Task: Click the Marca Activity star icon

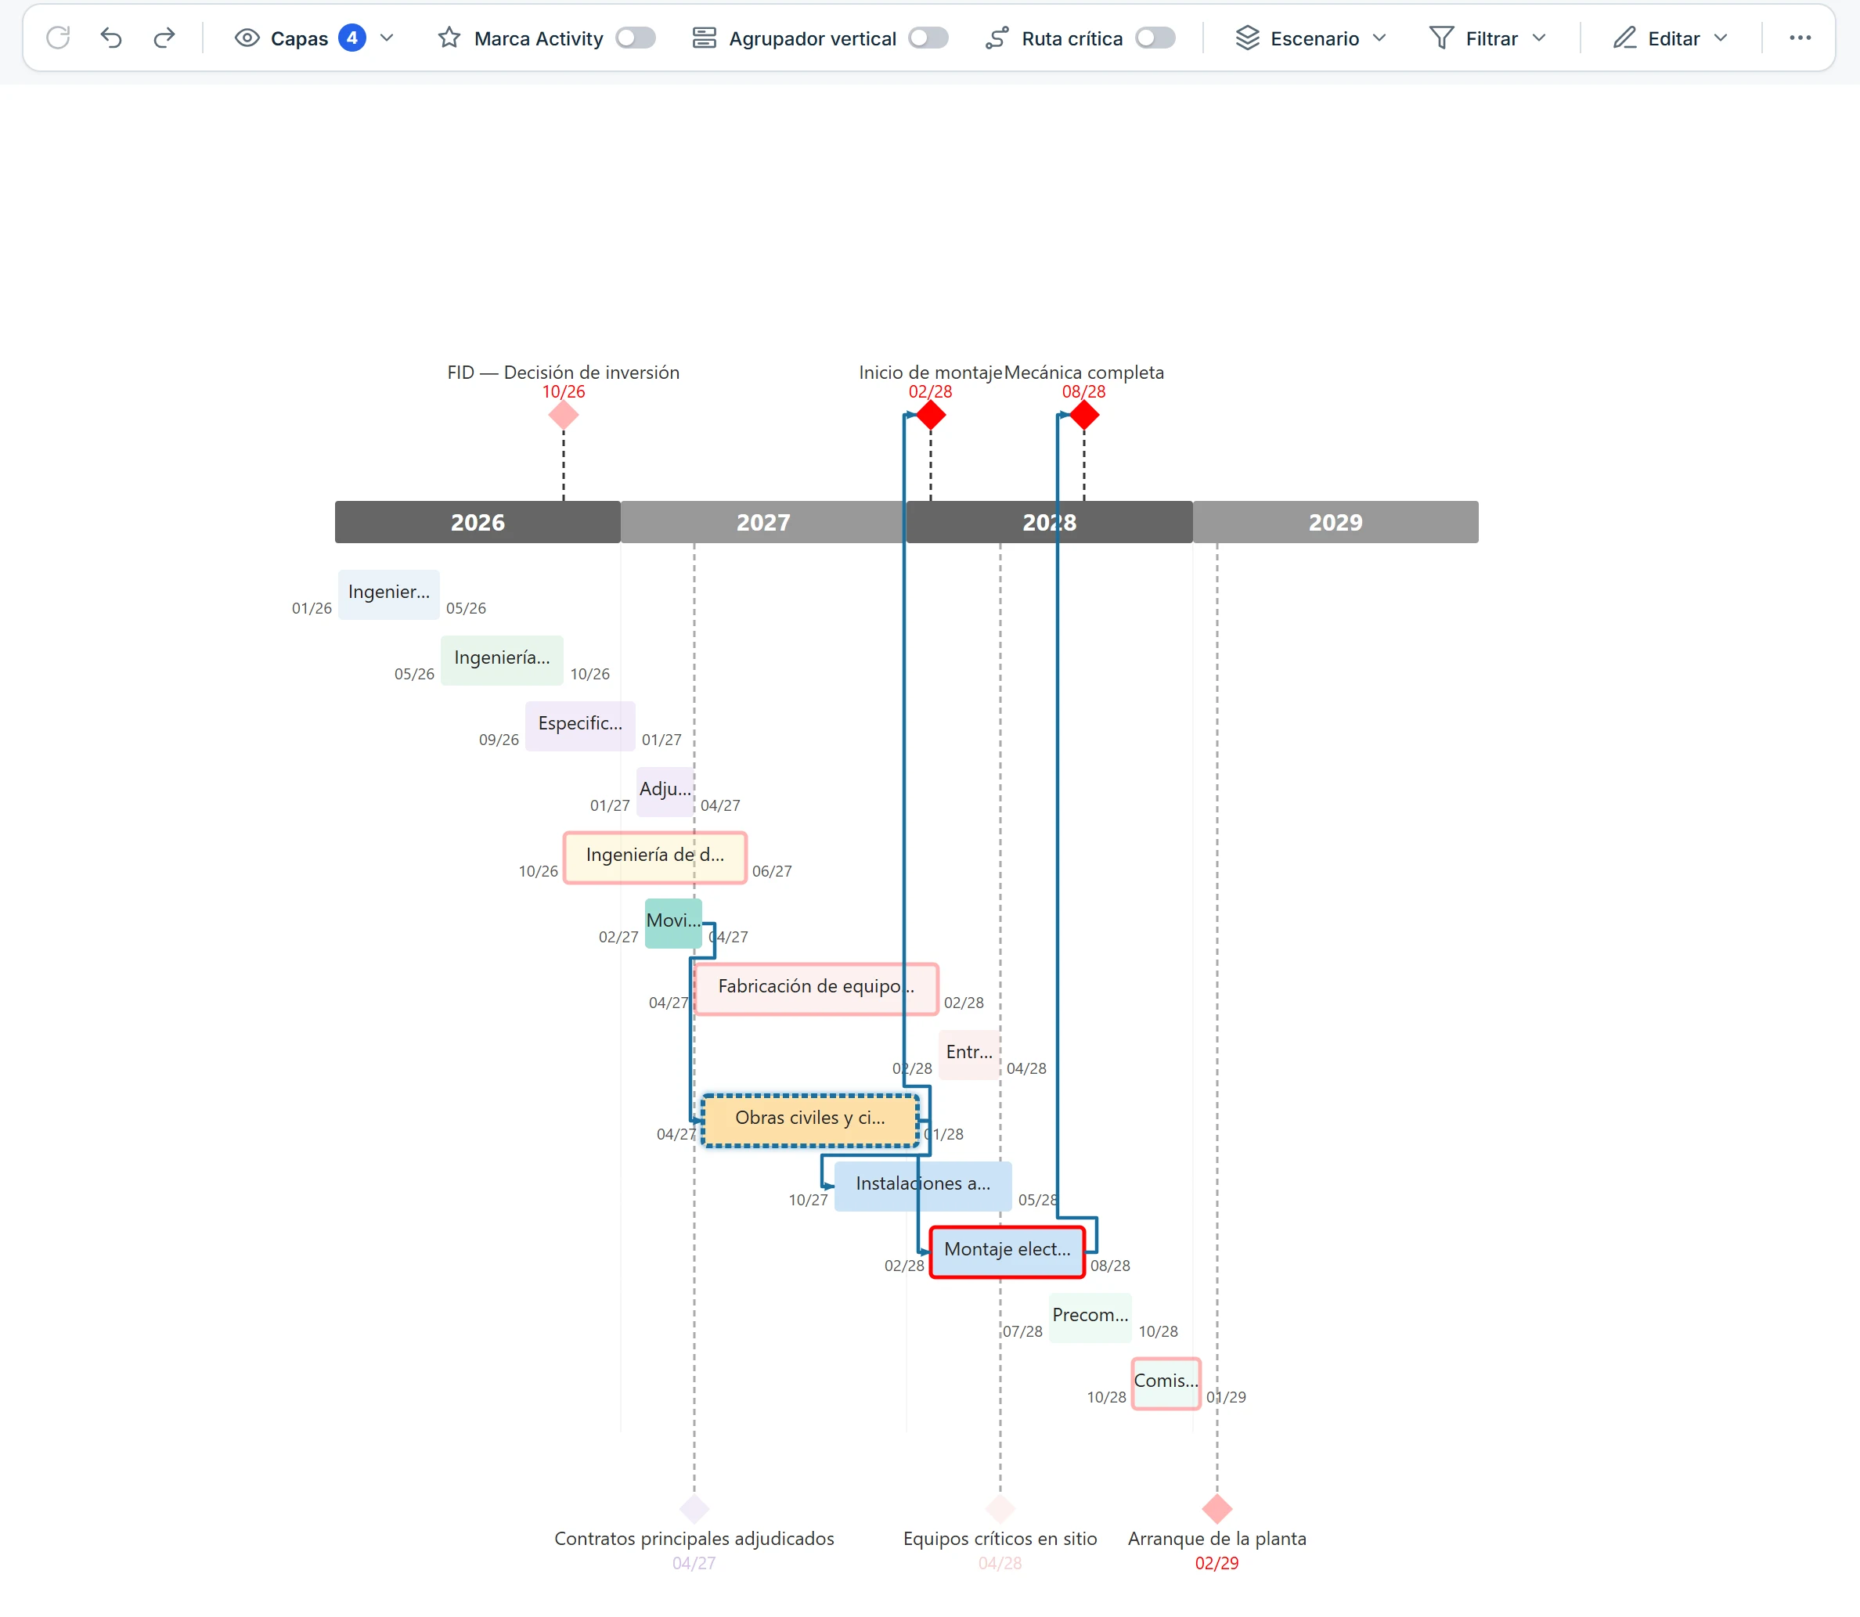Action: tap(449, 38)
